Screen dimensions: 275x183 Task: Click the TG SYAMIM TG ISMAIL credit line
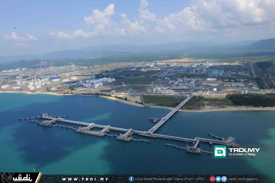[242, 154]
